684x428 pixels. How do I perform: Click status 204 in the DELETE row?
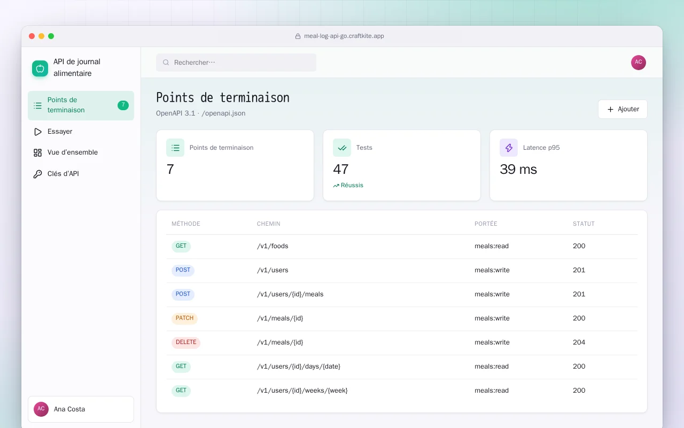579,343
